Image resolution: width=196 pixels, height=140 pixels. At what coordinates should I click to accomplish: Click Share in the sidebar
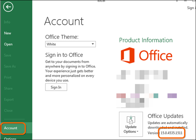coord(8,88)
